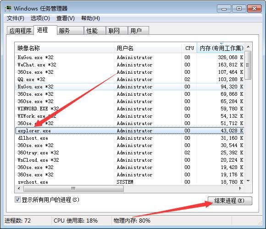This screenshot has width=266, height=229.
Task: Select the explorer.exe process row
Action: pos(130,131)
